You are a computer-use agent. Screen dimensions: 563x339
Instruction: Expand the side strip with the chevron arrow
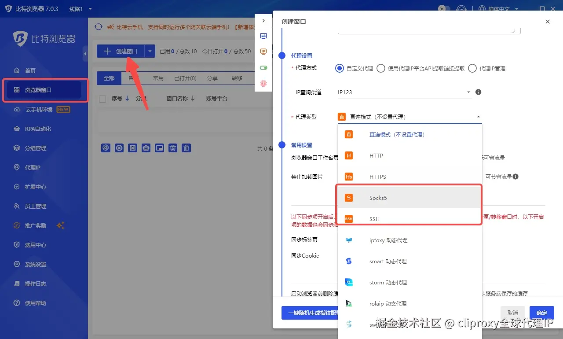click(x=263, y=21)
